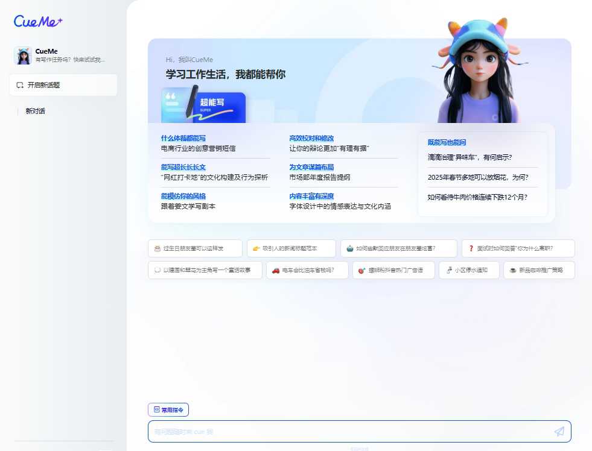592x451 pixels.
Task: Click the coffee icon on 新品咖啡推广策略 chip
Action: pyautogui.click(x=512, y=270)
